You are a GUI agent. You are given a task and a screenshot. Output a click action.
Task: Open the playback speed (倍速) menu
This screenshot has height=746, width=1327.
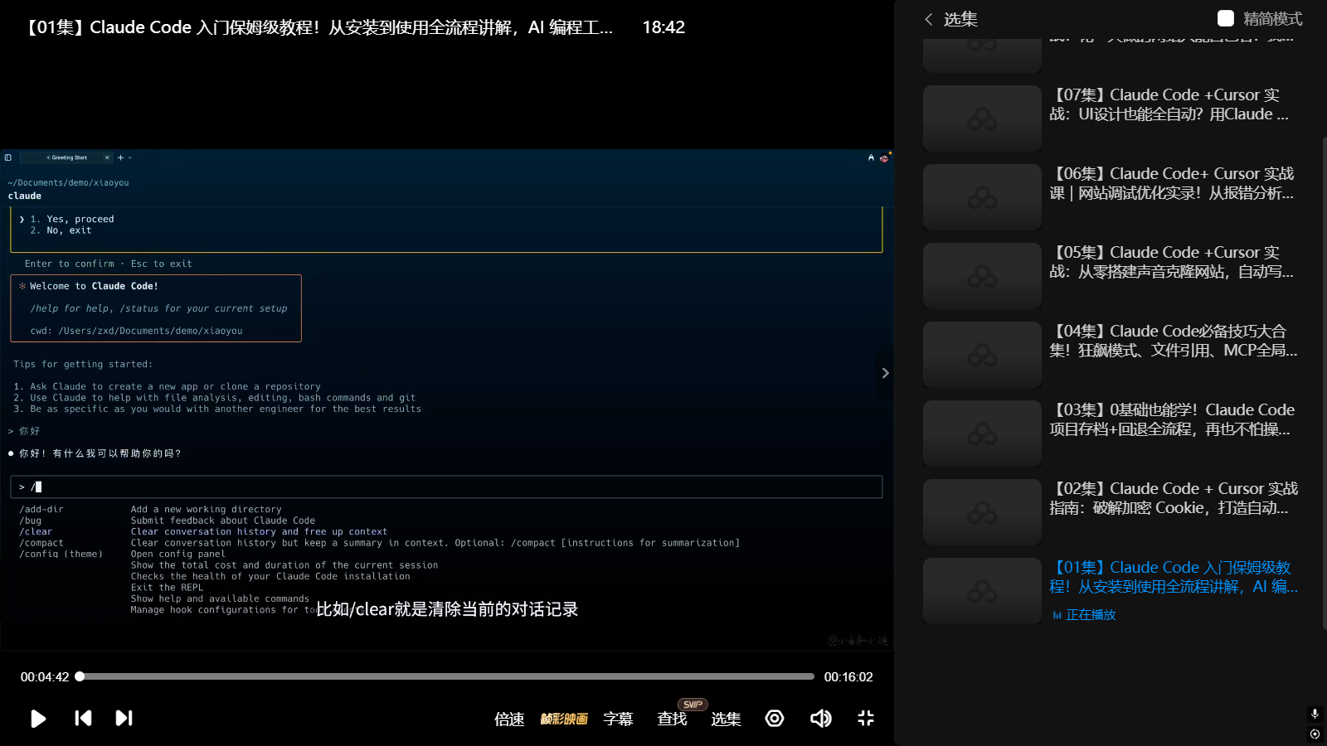509,719
